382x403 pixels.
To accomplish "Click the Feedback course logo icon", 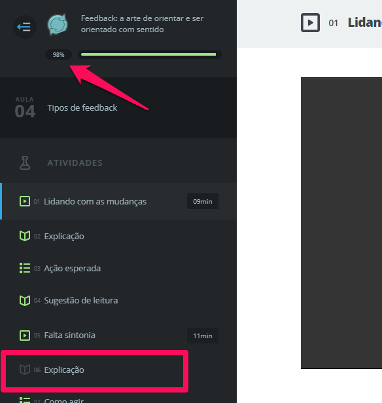I will 58,24.
